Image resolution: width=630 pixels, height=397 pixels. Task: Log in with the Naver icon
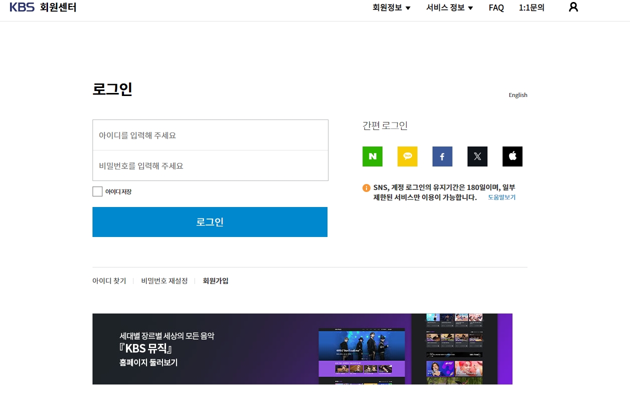(372, 156)
